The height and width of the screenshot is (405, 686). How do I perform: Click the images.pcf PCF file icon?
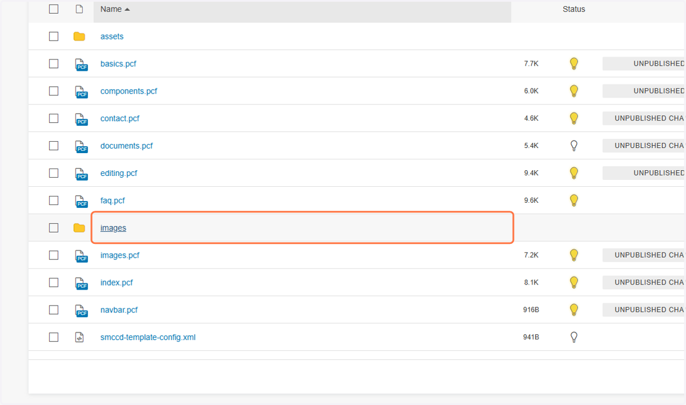(x=81, y=256)
